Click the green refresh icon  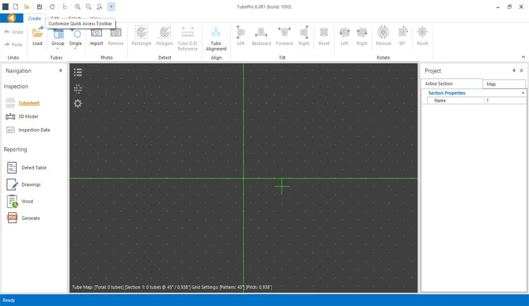53,6
